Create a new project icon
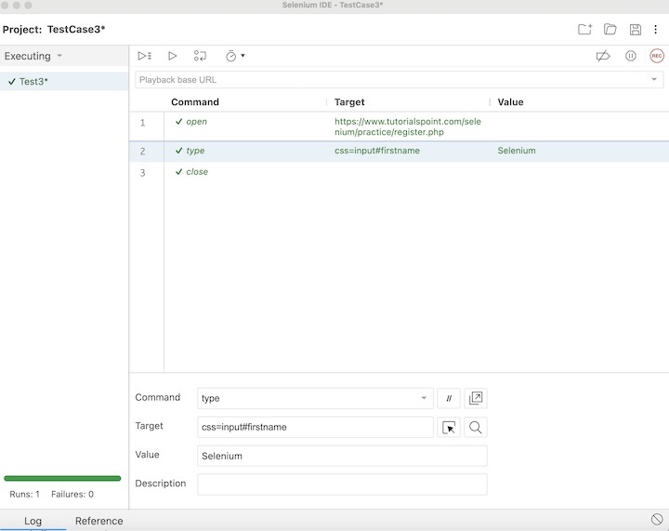Viewport: 669px width, 531px height. [584, 30]
